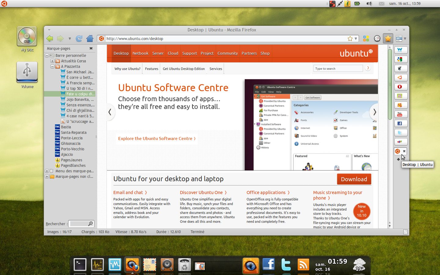Collapse the A Piazzetta folder
Viewport: 440px width, 275px height.
[52, 66]
